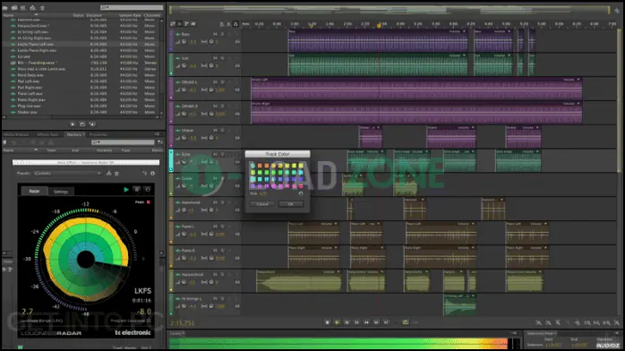
Task: Pause playback in transport bar
Action: pos(347,322)
